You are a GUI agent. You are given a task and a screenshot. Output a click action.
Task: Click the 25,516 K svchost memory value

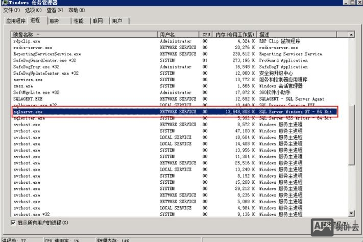coord(245,163)
